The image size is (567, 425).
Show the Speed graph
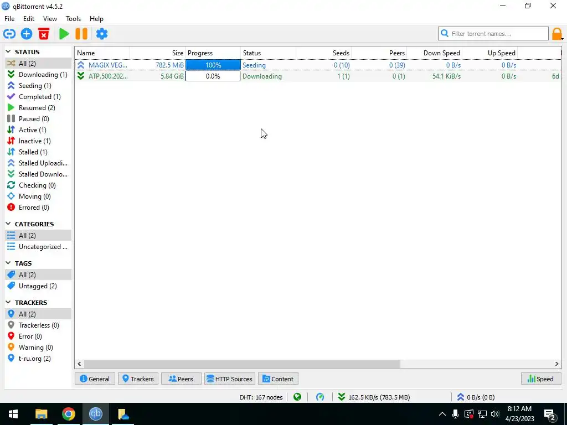click(x=541, y=379)
